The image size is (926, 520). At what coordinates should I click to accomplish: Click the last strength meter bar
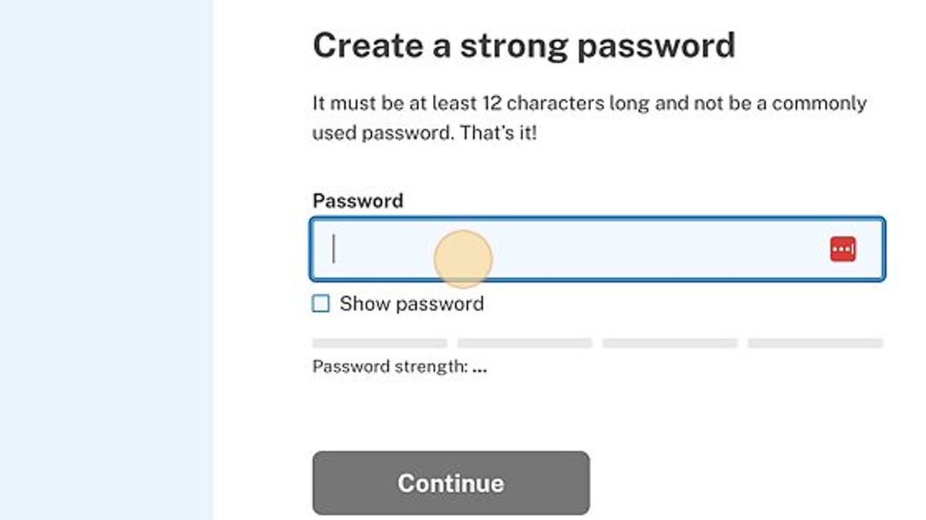coord(816,341)
